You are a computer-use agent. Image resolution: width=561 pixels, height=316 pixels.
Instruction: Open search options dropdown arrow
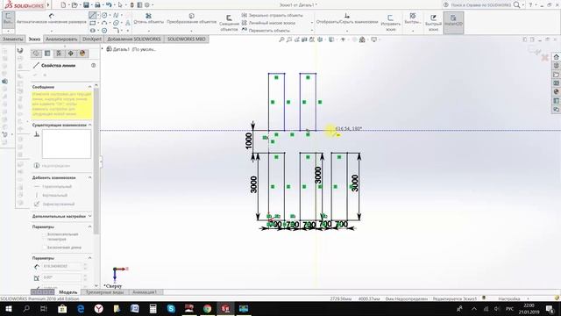[522, 5]
